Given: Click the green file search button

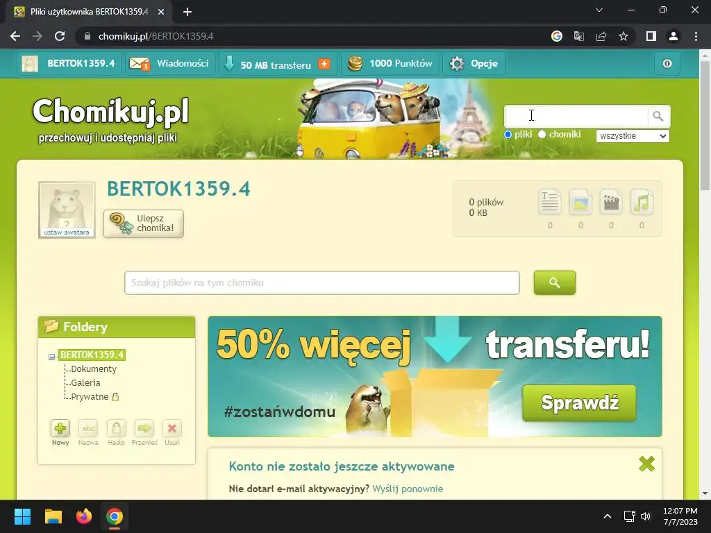Looking at the screenshot, I should 555,283.
